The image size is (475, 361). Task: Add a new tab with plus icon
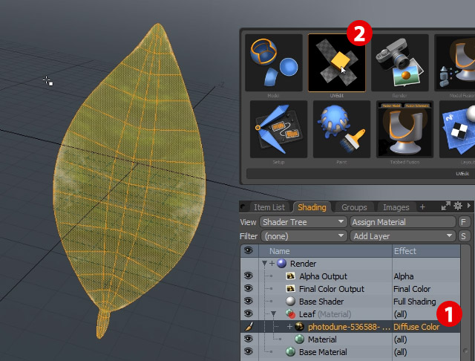click(422, 207)
